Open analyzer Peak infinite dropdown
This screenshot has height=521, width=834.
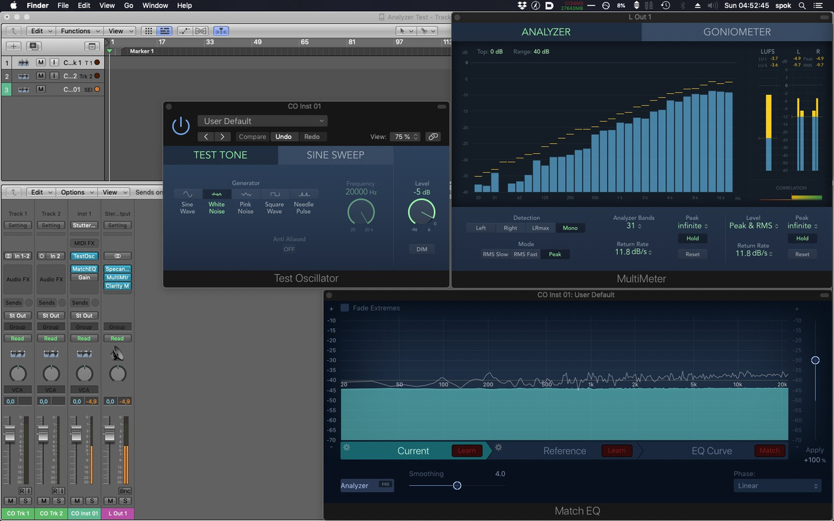(x=693, y=226)
